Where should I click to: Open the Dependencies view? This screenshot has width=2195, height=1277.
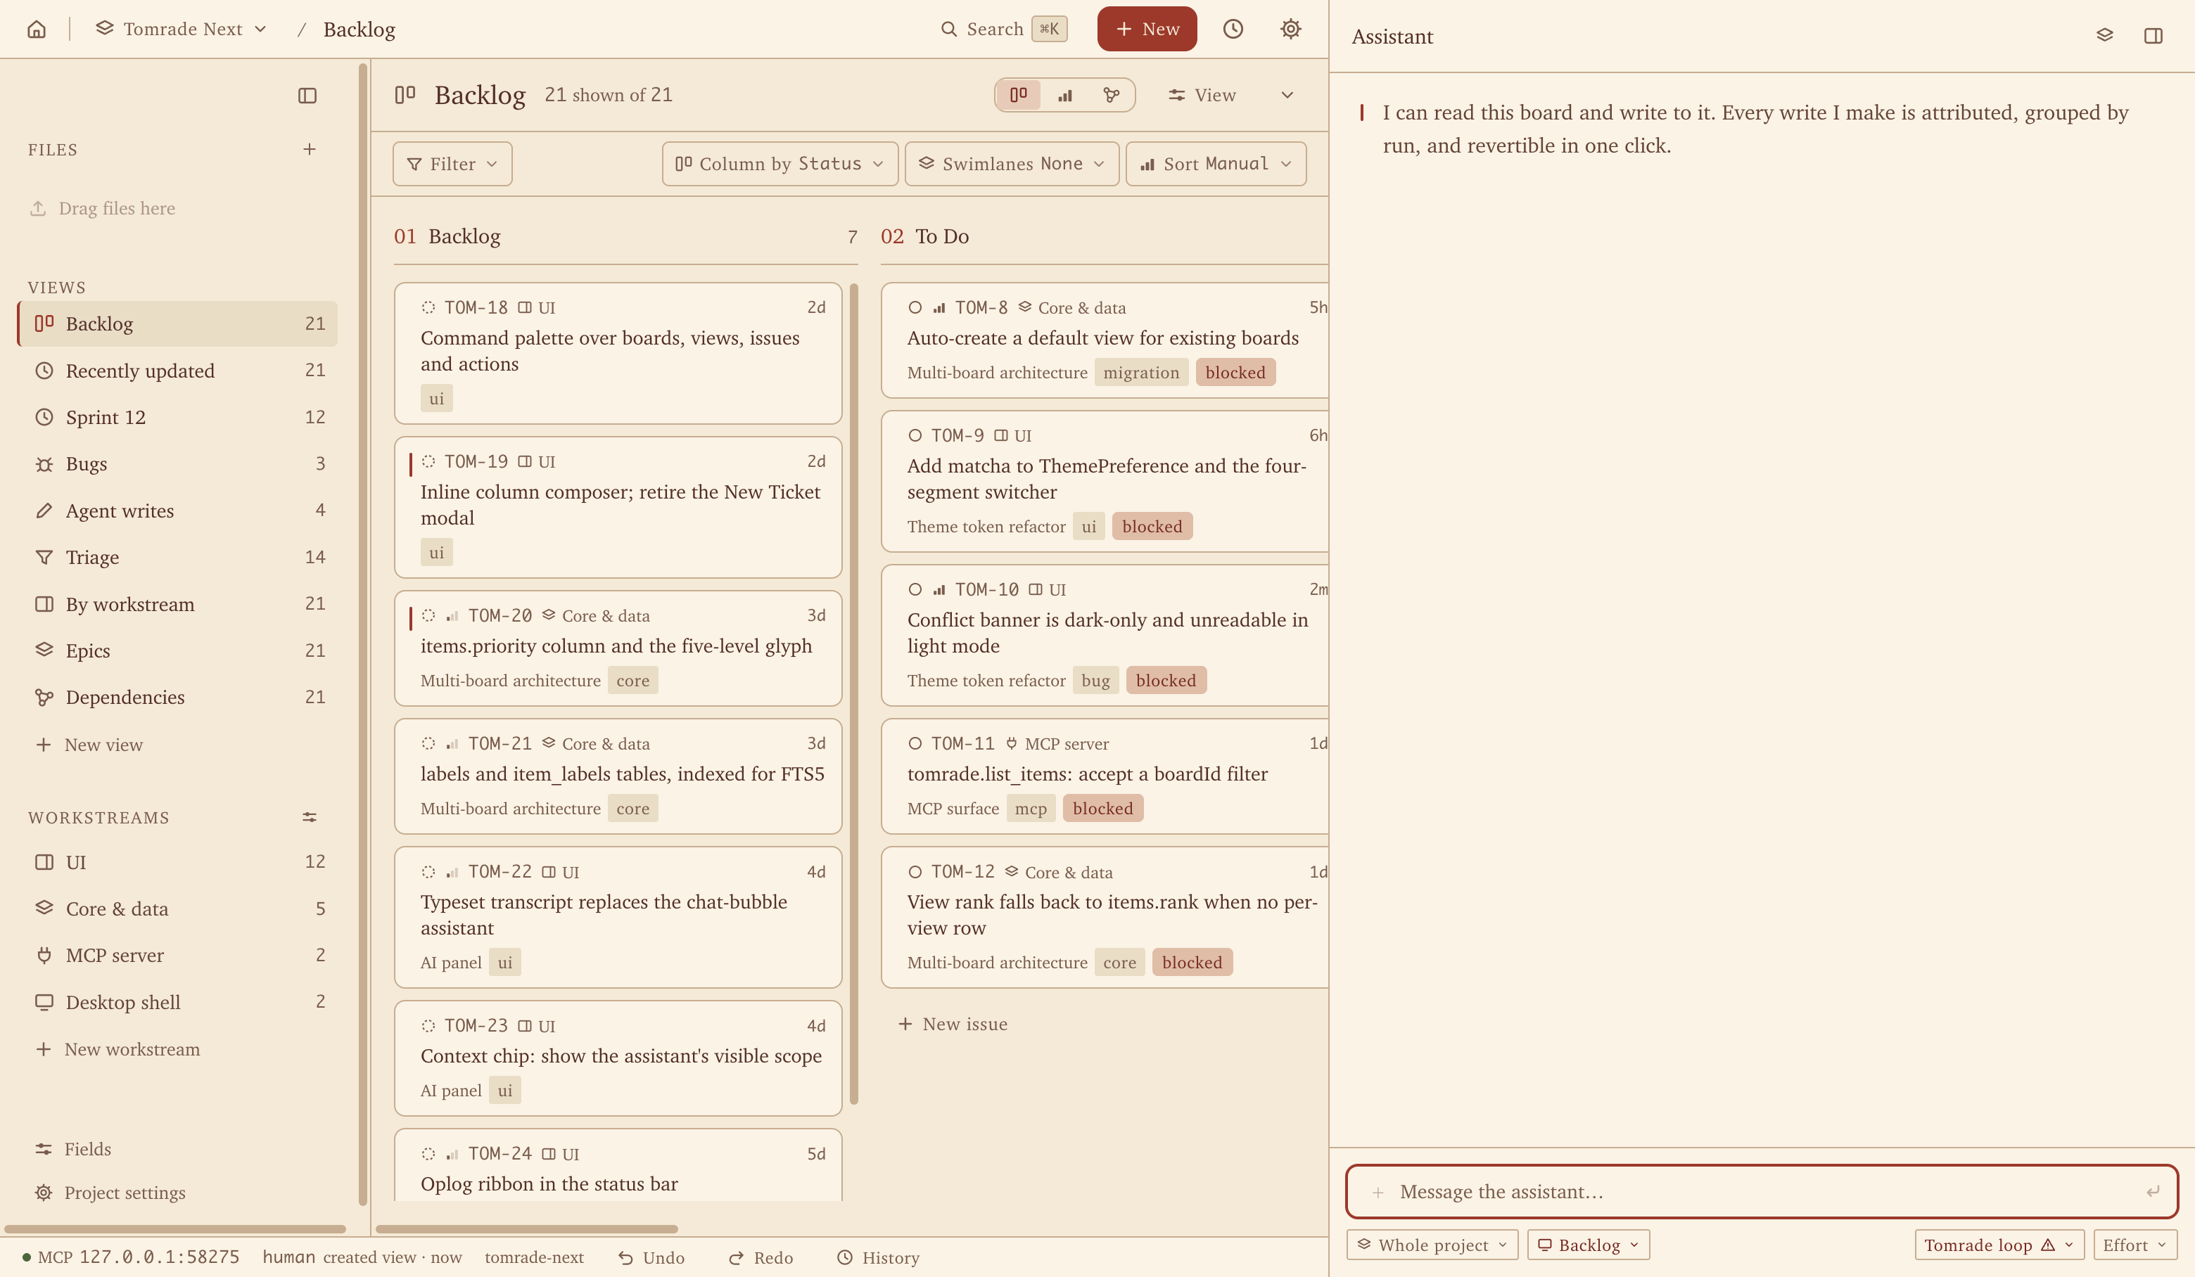tap(178, 696)
